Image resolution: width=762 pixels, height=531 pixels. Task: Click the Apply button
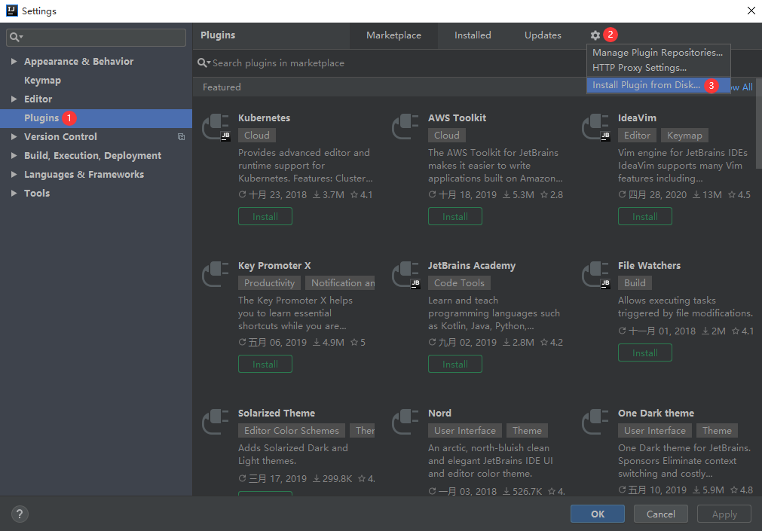[x=724, y=514]
